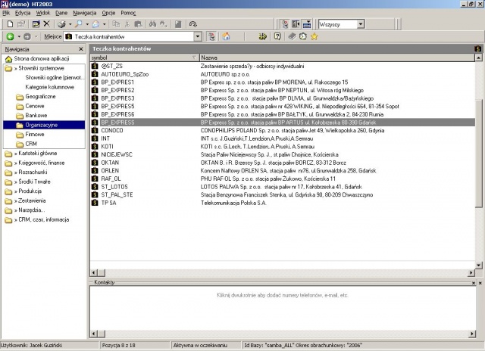The width and height of the screenshot is (485, 351).
Task: Go to home page via house icon
Action: (x=226, y=37)
